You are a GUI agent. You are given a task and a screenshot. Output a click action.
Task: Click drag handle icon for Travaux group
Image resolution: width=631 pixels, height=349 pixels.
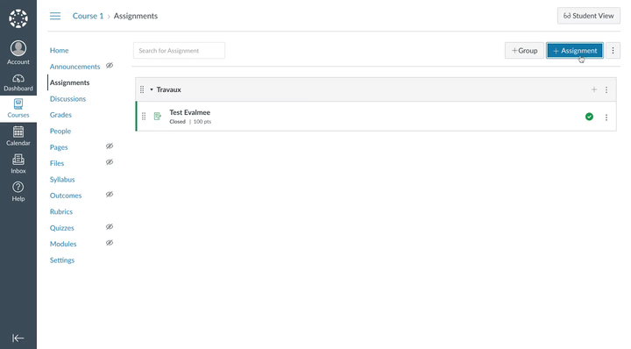pyautogui.click(x=142, y=89)
